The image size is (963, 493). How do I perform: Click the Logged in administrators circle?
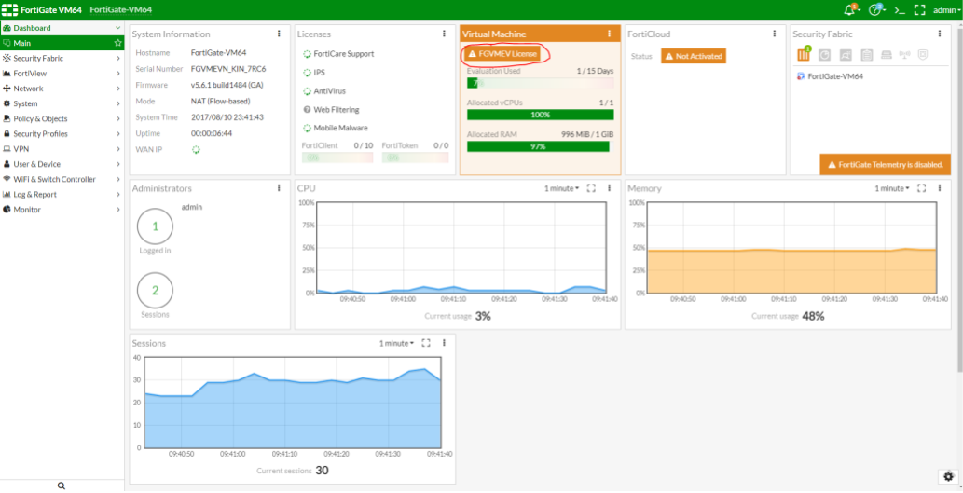coord(155,226)
